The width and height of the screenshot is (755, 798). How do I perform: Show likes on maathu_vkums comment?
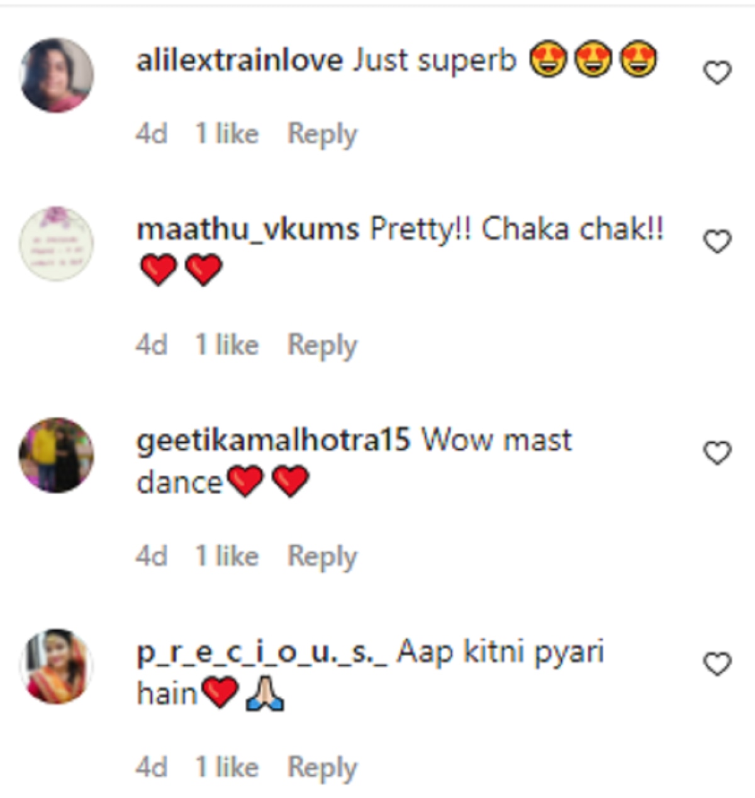[226, 345]
